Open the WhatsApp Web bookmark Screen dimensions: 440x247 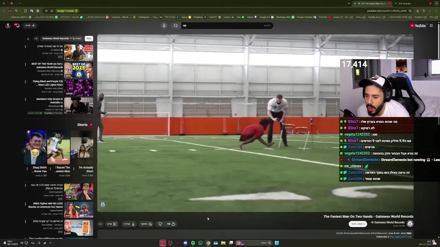click(285, 17)
